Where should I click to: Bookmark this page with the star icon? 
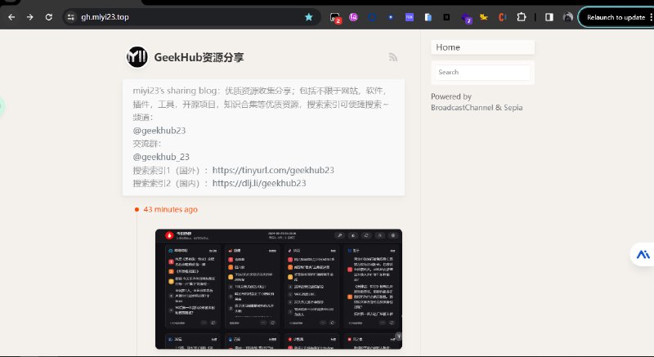308,16
